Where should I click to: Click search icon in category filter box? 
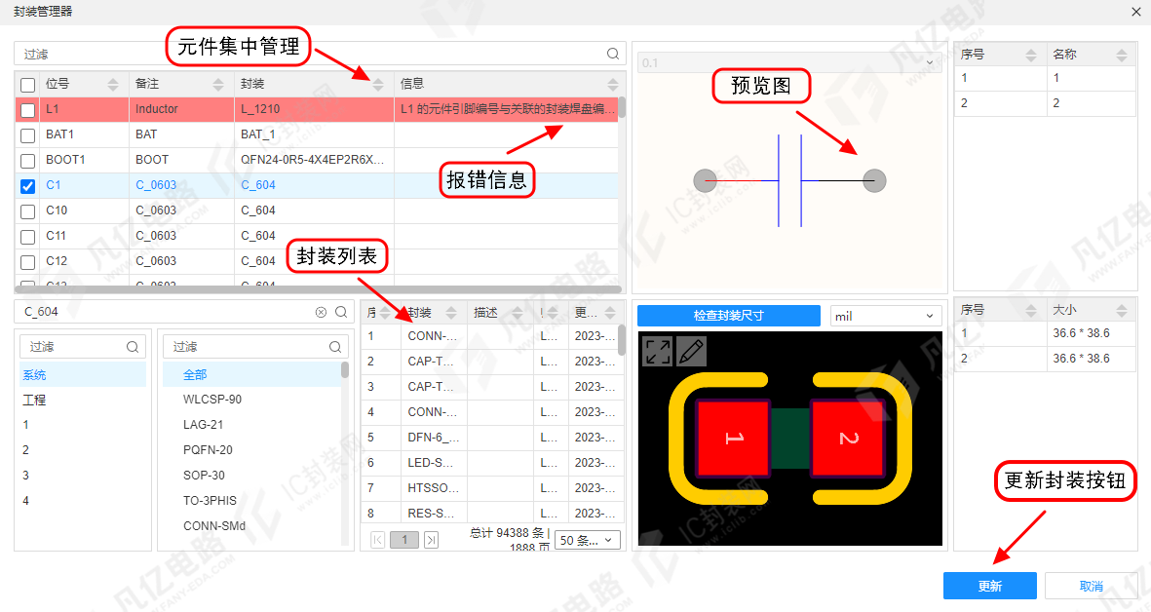334,346
